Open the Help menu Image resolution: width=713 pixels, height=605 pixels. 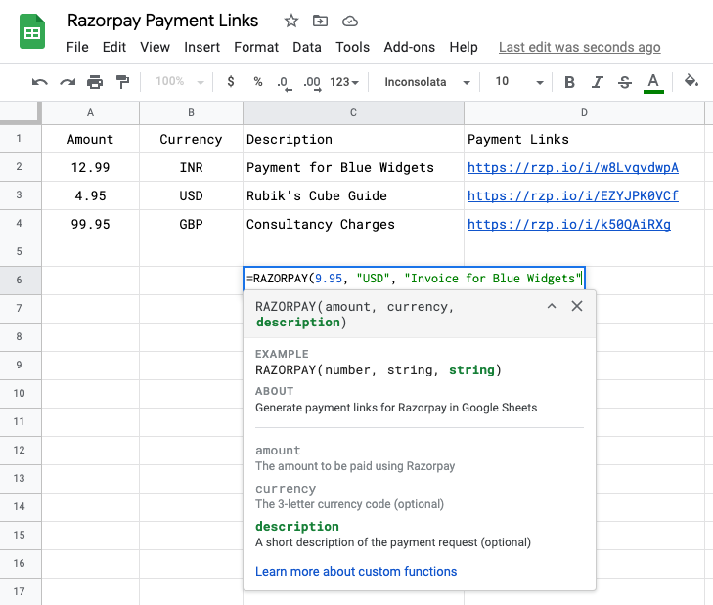pos(464,47)
